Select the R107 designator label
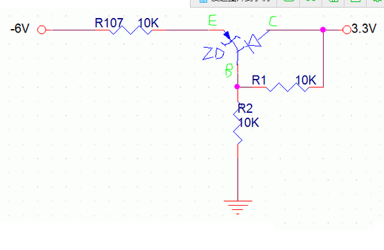 (109, 23)
